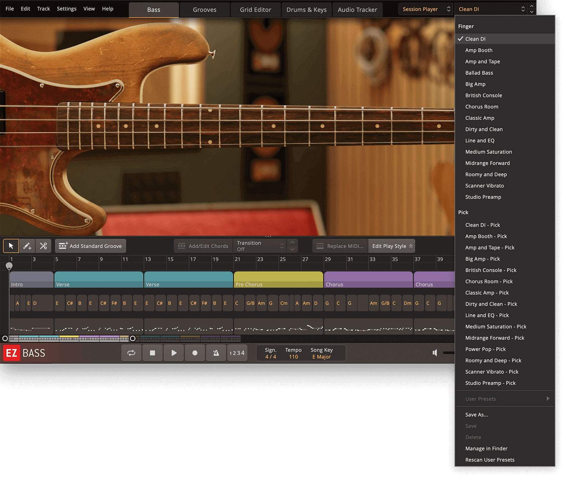Choose Scanner Vibrato finger preset
Viewport: 566px width, 482px height.
[x=505, y=186]
